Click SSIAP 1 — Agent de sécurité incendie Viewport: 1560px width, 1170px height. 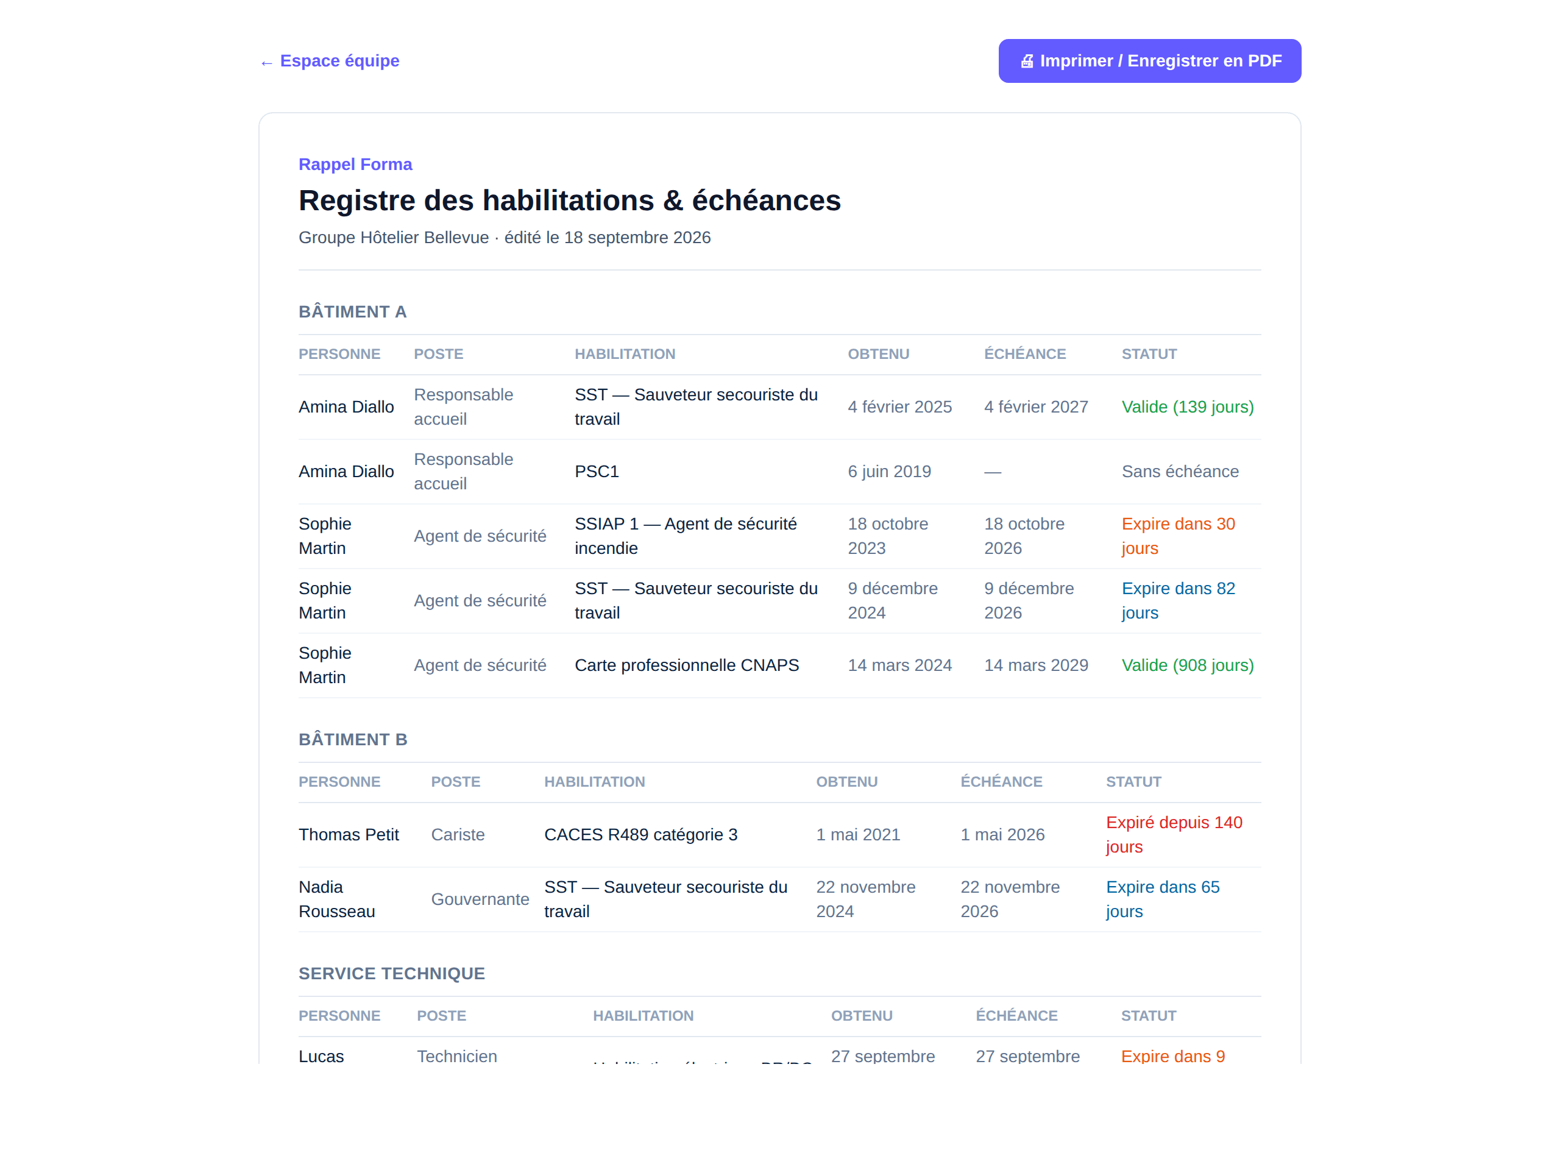coord(686,536)
